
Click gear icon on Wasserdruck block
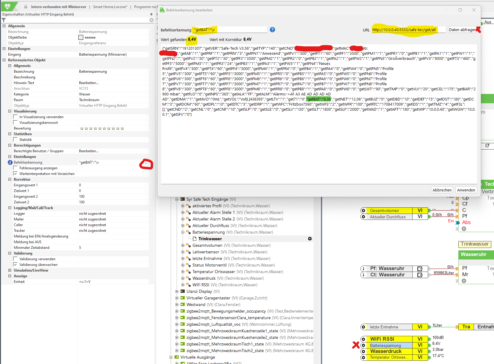pyautogui.click(x=363, y=351)
